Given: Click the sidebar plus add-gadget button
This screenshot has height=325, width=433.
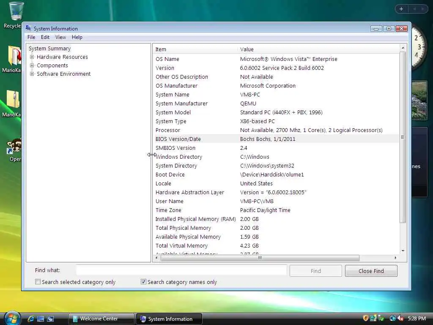Looking at the screenshot, I should pyautogui.click(x=401, y=9).
